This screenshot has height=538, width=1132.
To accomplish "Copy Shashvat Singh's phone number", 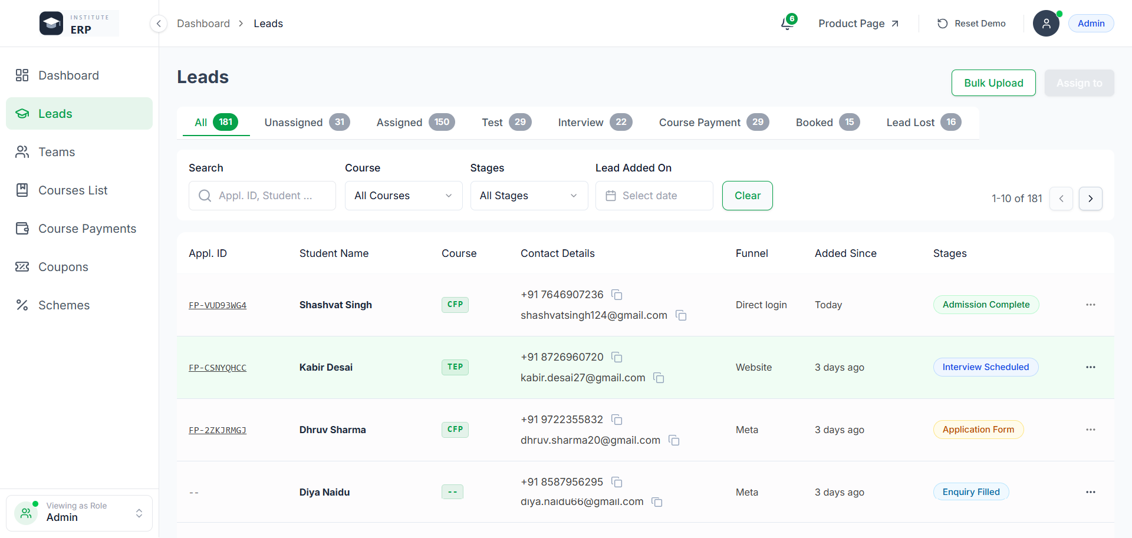I will point(617,295).
